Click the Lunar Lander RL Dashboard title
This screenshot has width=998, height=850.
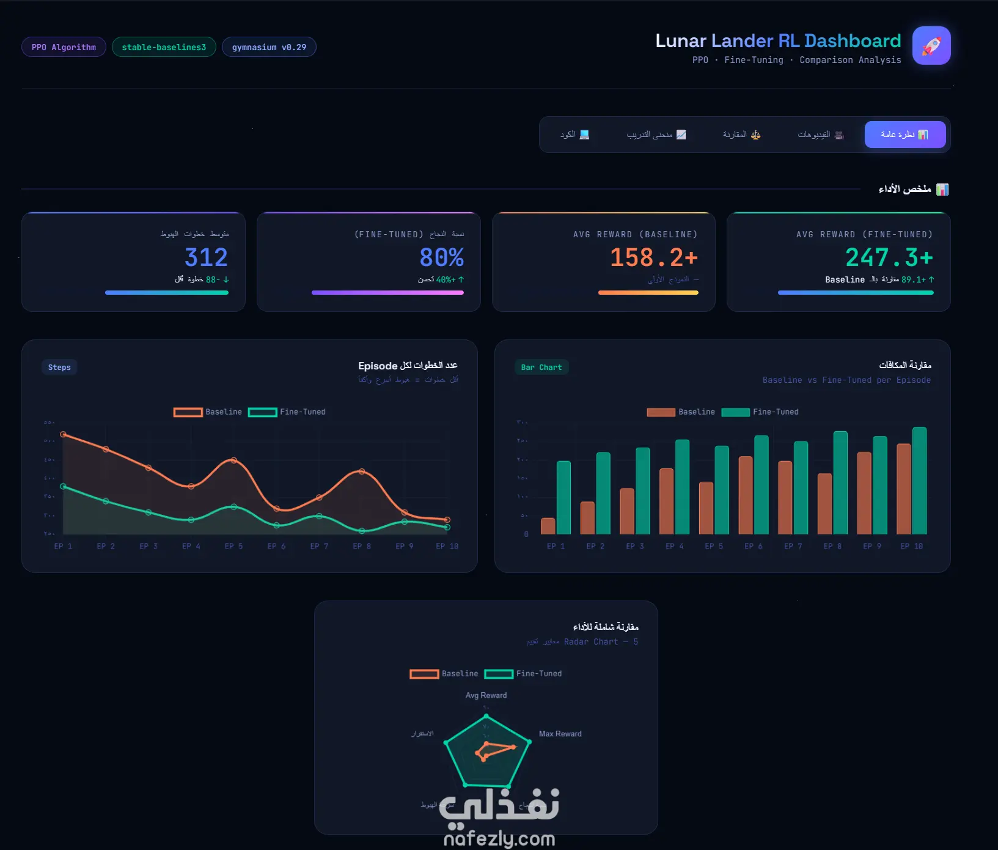click(x=778, y=41)
